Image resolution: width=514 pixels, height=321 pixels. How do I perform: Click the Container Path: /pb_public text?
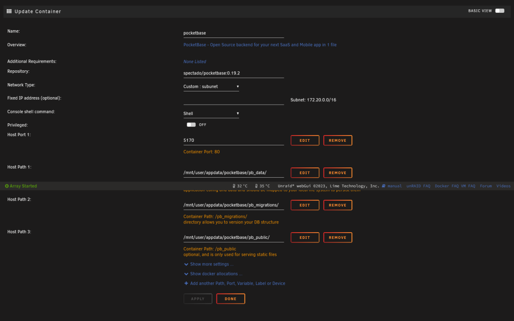[x=210, y=249]
